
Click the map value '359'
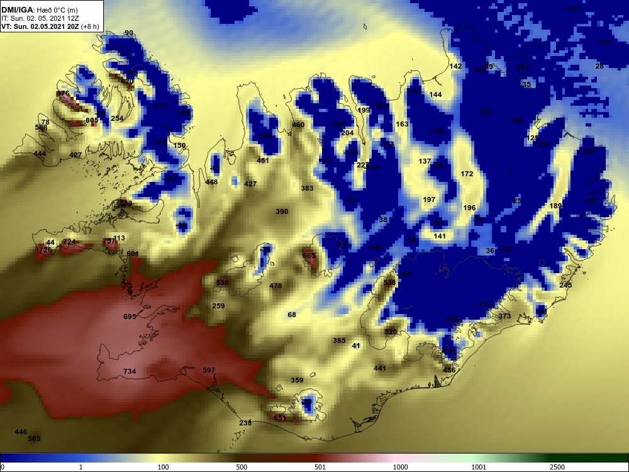[297, 380]
